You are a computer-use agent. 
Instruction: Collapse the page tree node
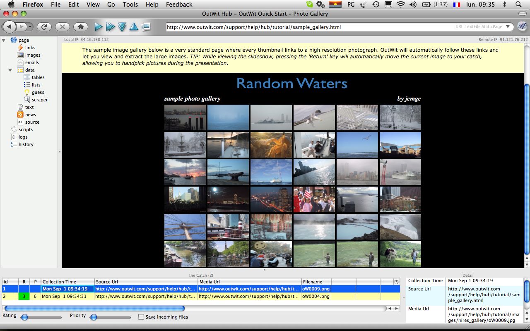click(x=4, y=40)
